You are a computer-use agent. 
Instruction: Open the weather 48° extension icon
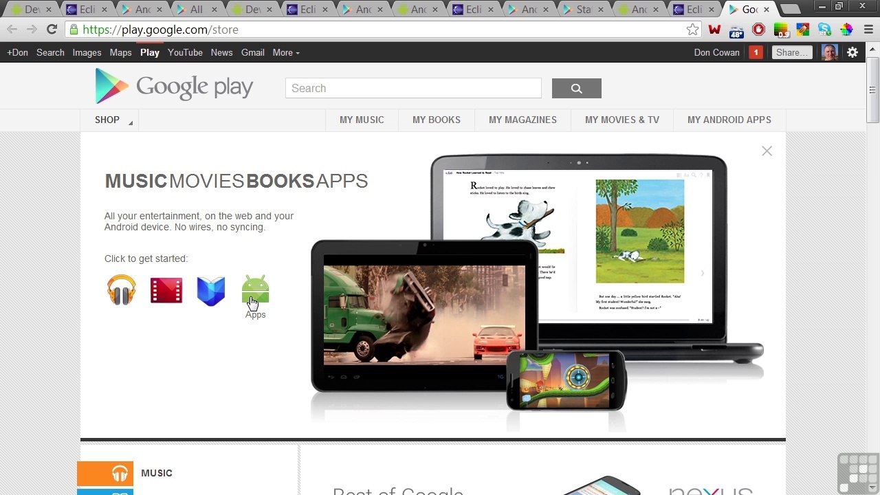click(736, 30)
